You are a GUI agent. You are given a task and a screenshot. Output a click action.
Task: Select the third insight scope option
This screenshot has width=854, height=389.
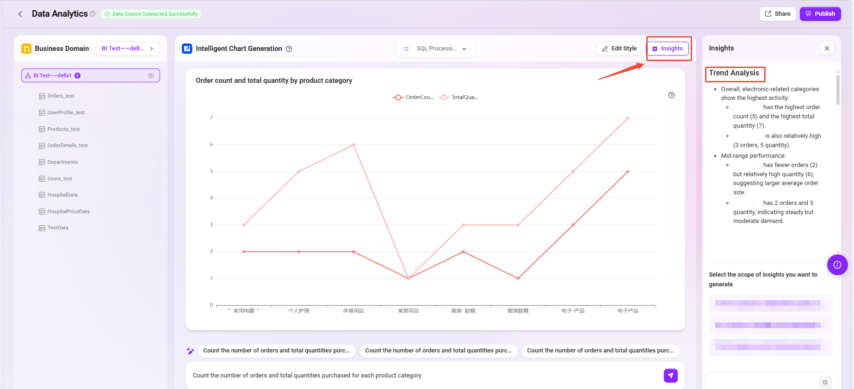pyautogui.click(x=770, y=347)
